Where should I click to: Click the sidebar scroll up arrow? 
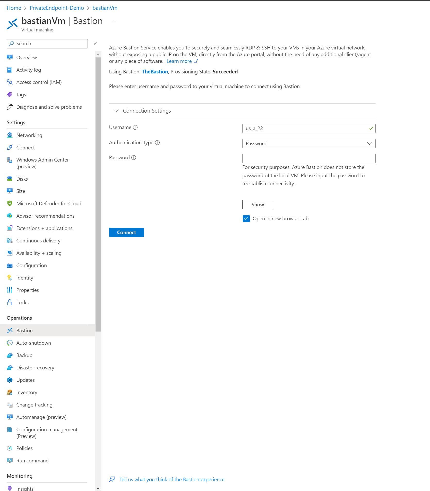(98, 54)
